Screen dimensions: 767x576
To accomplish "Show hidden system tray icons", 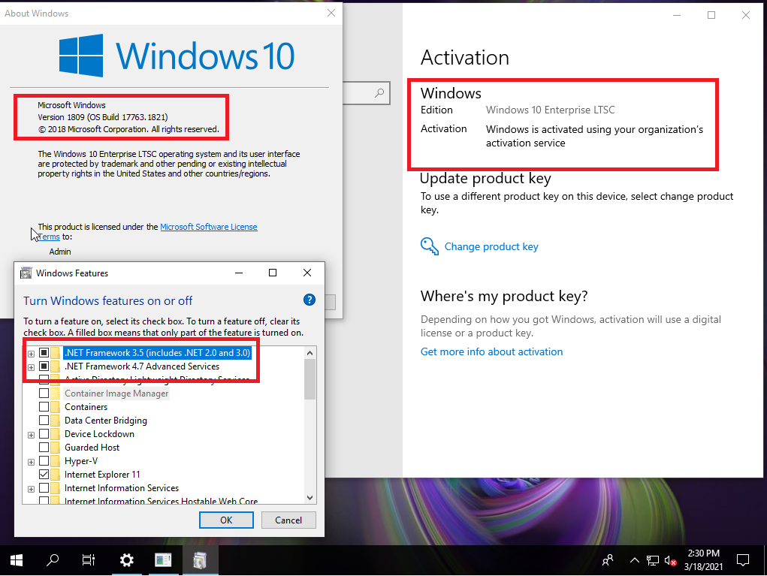I will [x=635, y=560].
